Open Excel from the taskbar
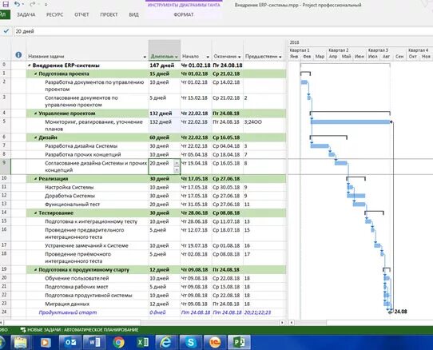This screenshot has width=433, height=350. [x=142, y=343]
